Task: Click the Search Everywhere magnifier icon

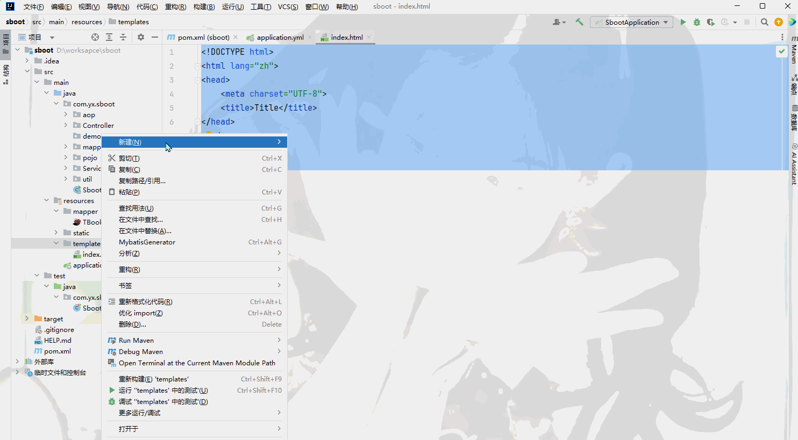Action: pos(765,22)
